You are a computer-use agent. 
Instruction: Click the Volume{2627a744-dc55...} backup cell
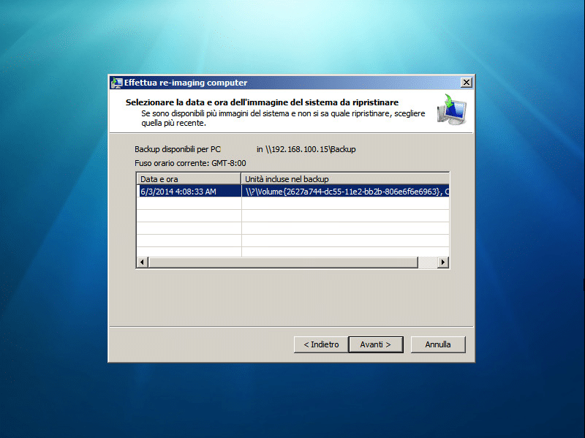[x=345, y=192]
